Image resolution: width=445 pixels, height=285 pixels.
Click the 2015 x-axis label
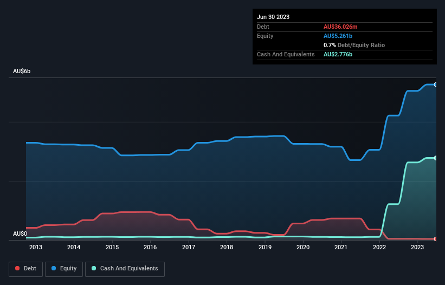tap(112, 247)
